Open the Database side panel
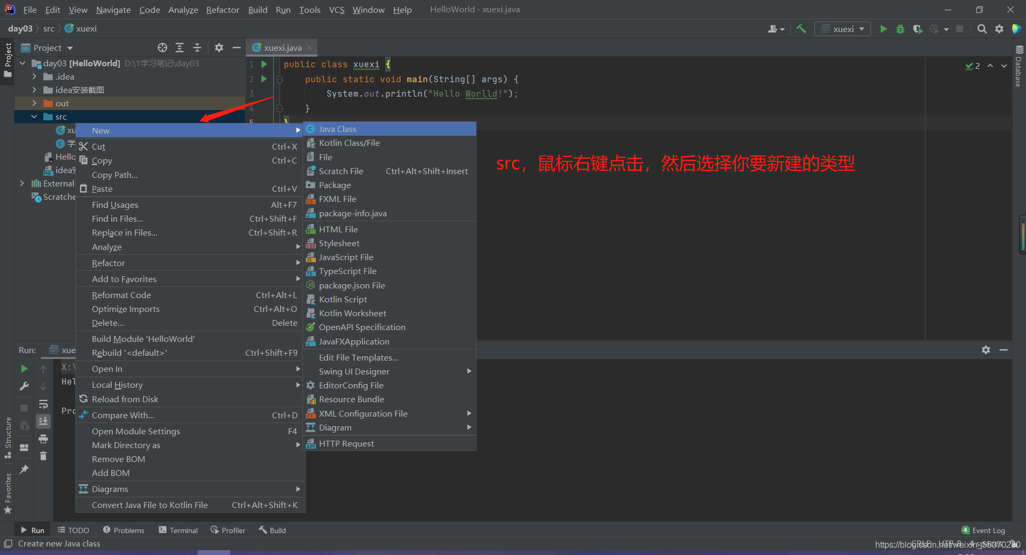This screenshot has width=1026, height=555. (x=1019, y=66)
